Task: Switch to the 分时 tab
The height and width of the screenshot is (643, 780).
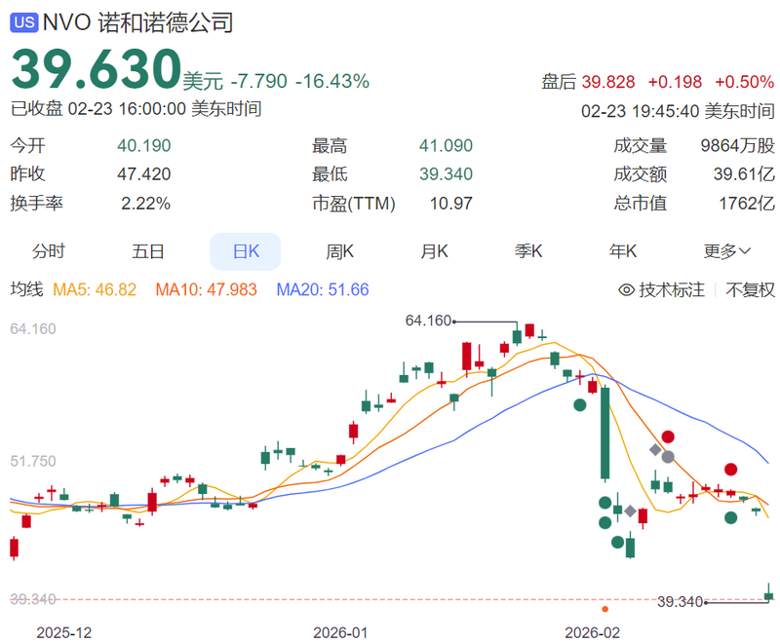Action: click(x=49, y=251)
